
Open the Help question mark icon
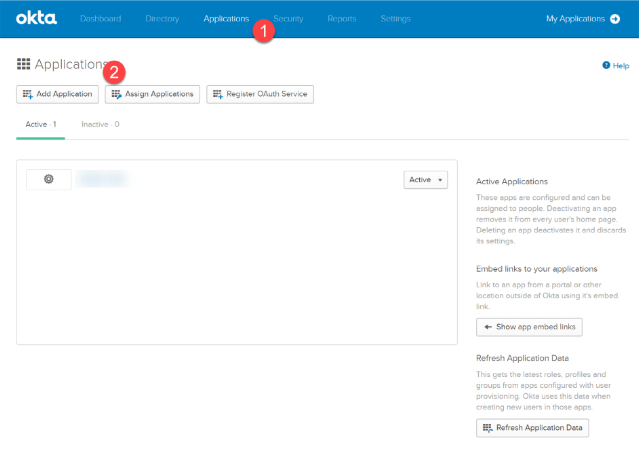(x=606, y=65)
